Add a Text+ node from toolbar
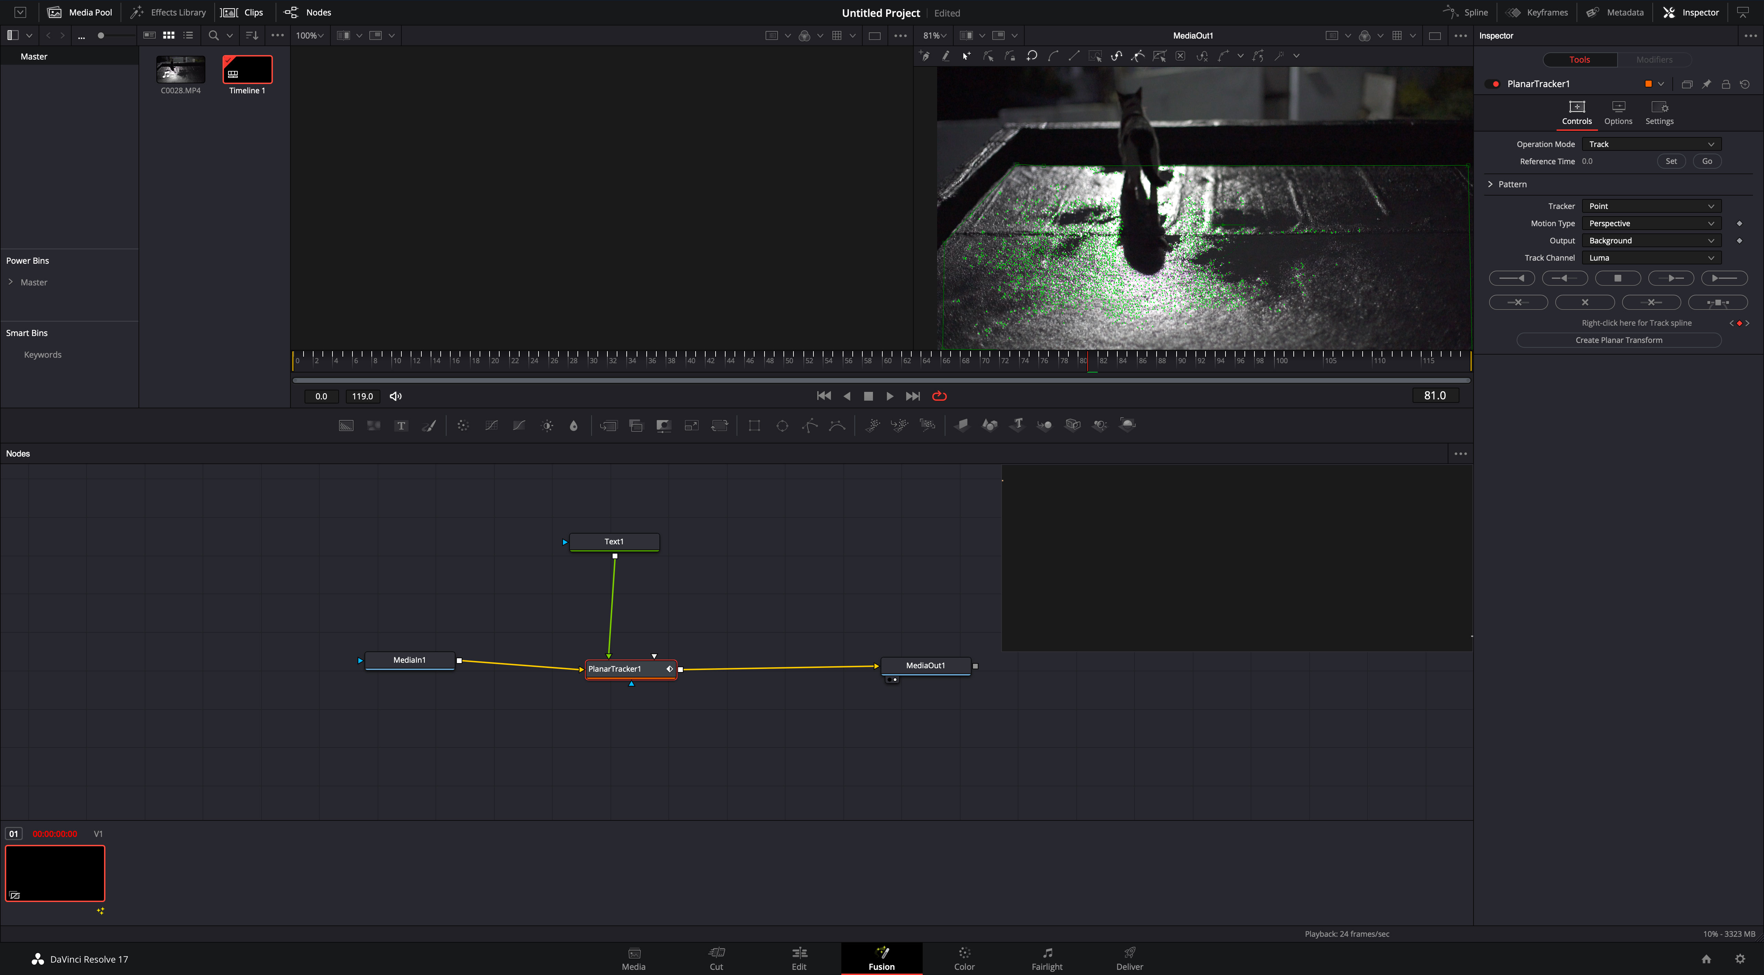 401,426
